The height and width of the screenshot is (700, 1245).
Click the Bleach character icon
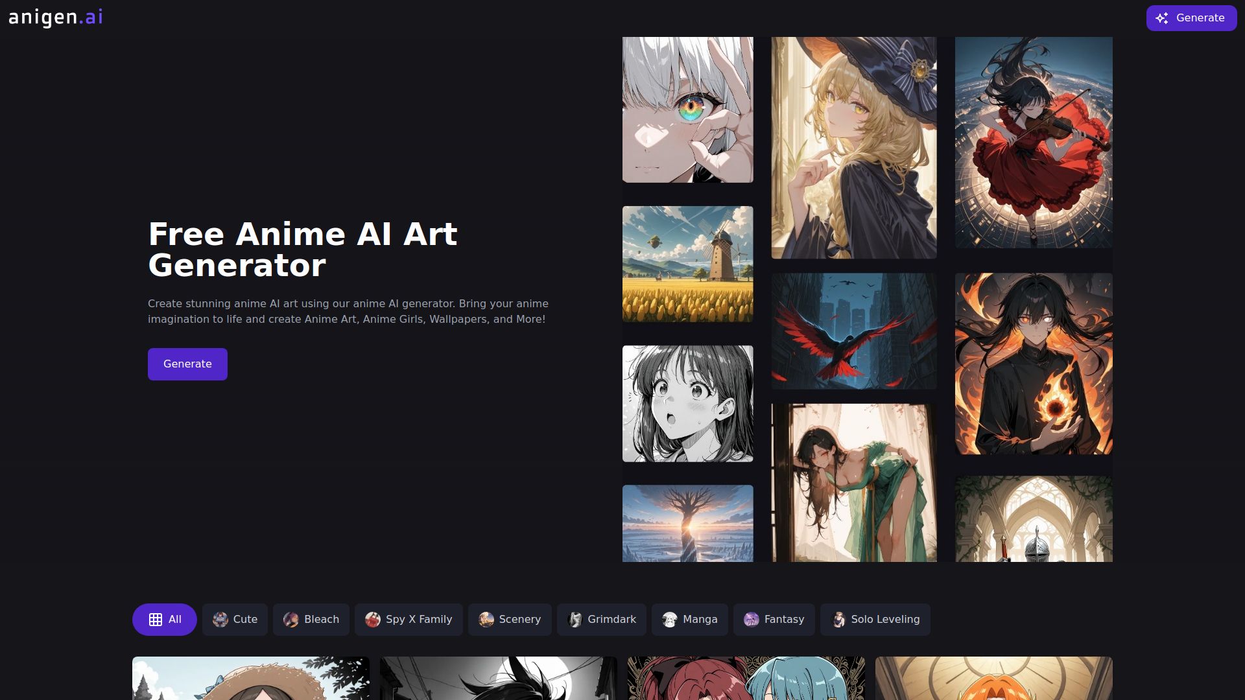click(292, 619)
